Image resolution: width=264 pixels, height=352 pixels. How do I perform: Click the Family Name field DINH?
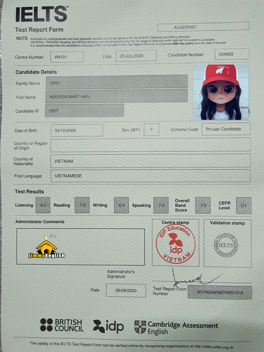click(117, 81)
